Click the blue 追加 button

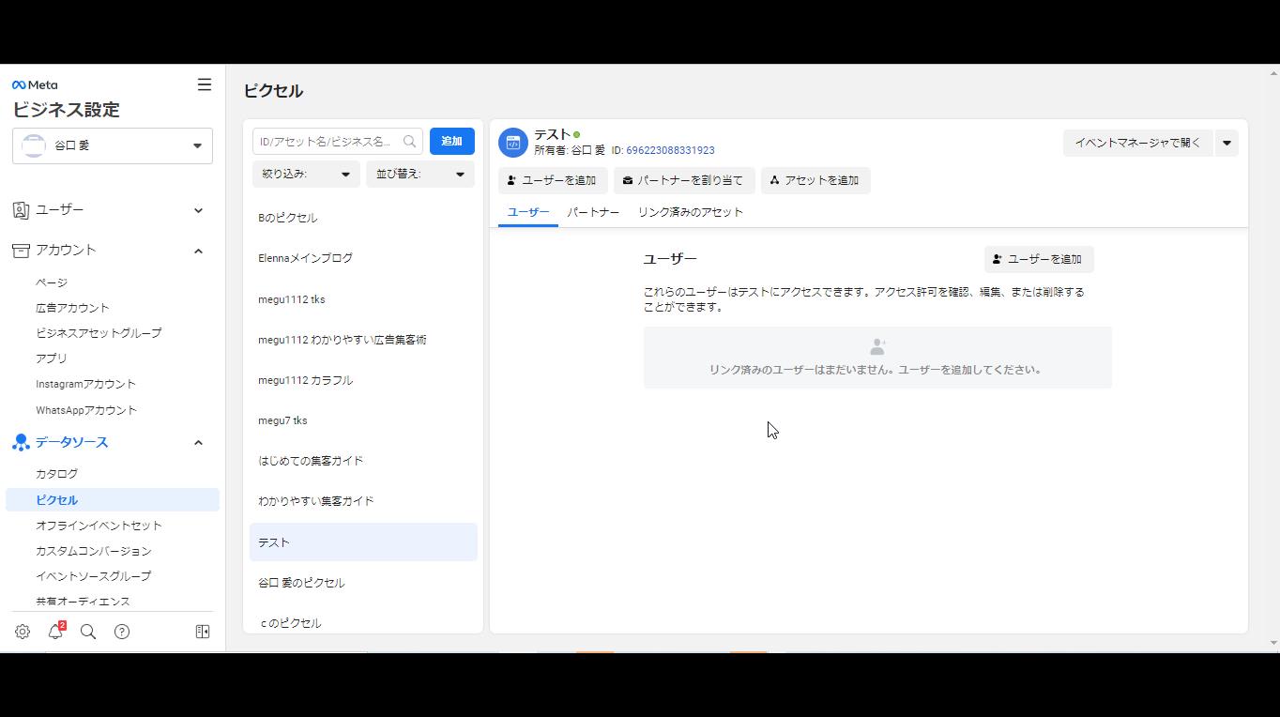[x=452, y=142]
